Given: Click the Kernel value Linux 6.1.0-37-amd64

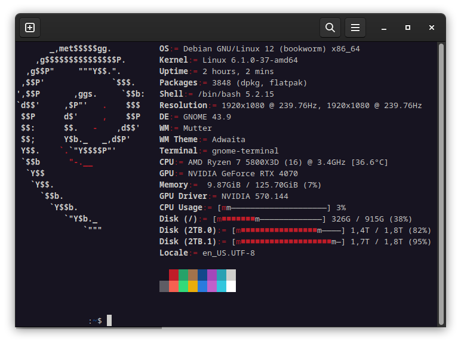Looking at the screenshot, I should click(x=250, y=60).
